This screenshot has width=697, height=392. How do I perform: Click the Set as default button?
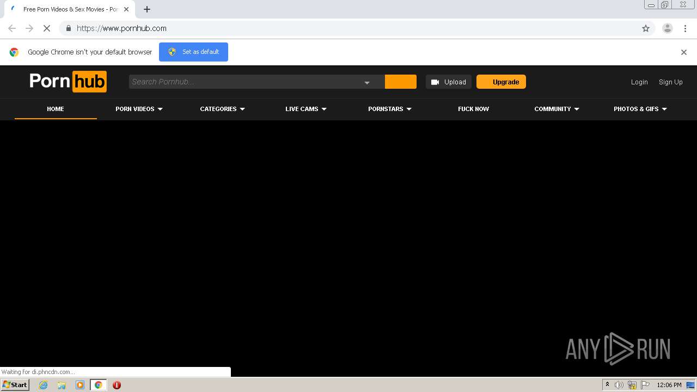coord(193,52)
